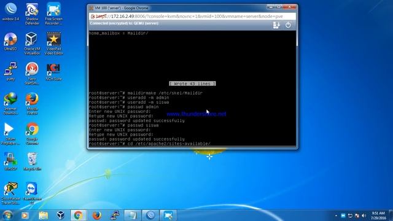Click the volume speaker tray icon
393x221 pixels.
coord(364,215)
